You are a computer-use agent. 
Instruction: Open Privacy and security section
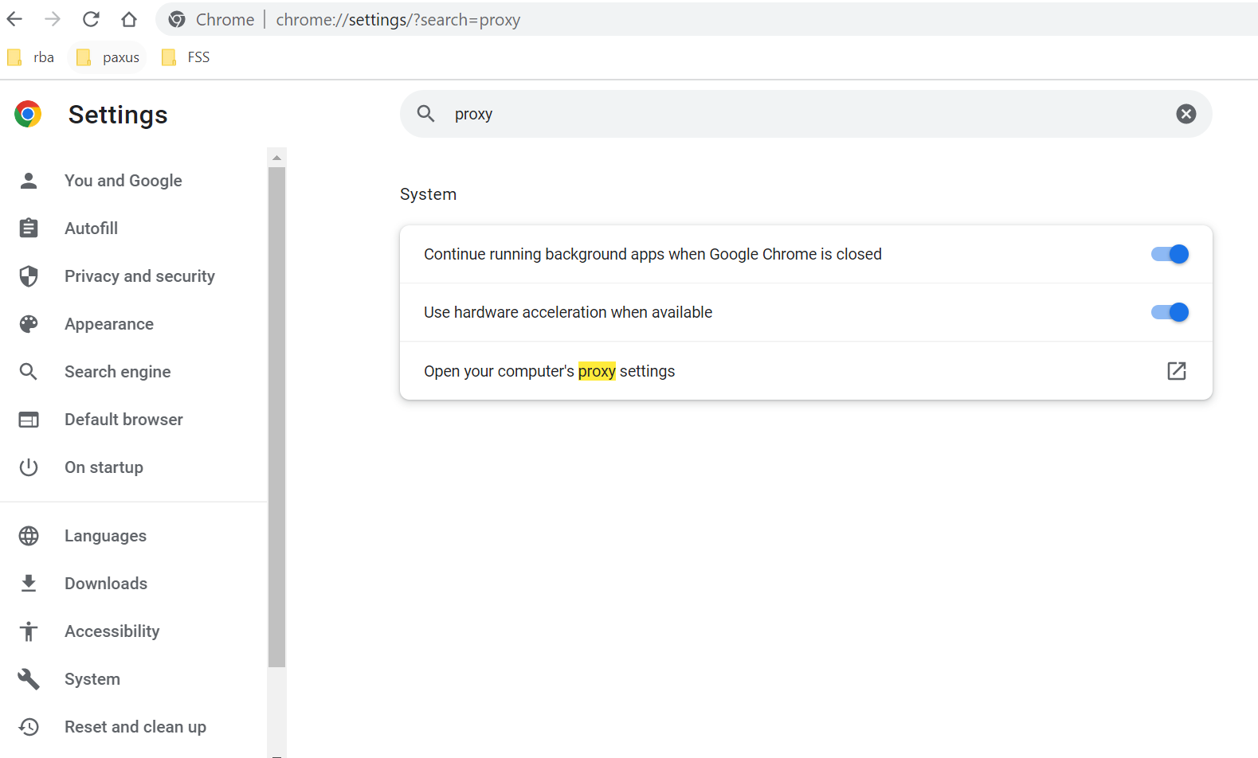[x=139, y=276]
